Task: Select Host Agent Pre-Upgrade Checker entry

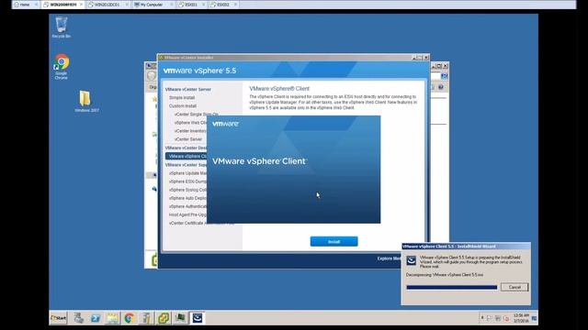Action: [187, 214]
